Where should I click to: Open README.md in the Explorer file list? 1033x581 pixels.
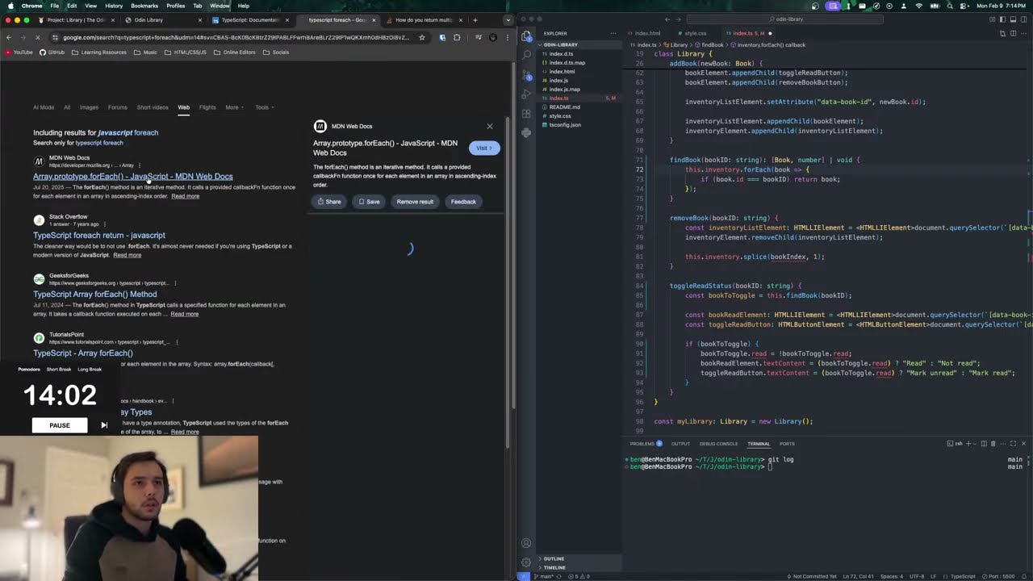coord(565,107)
